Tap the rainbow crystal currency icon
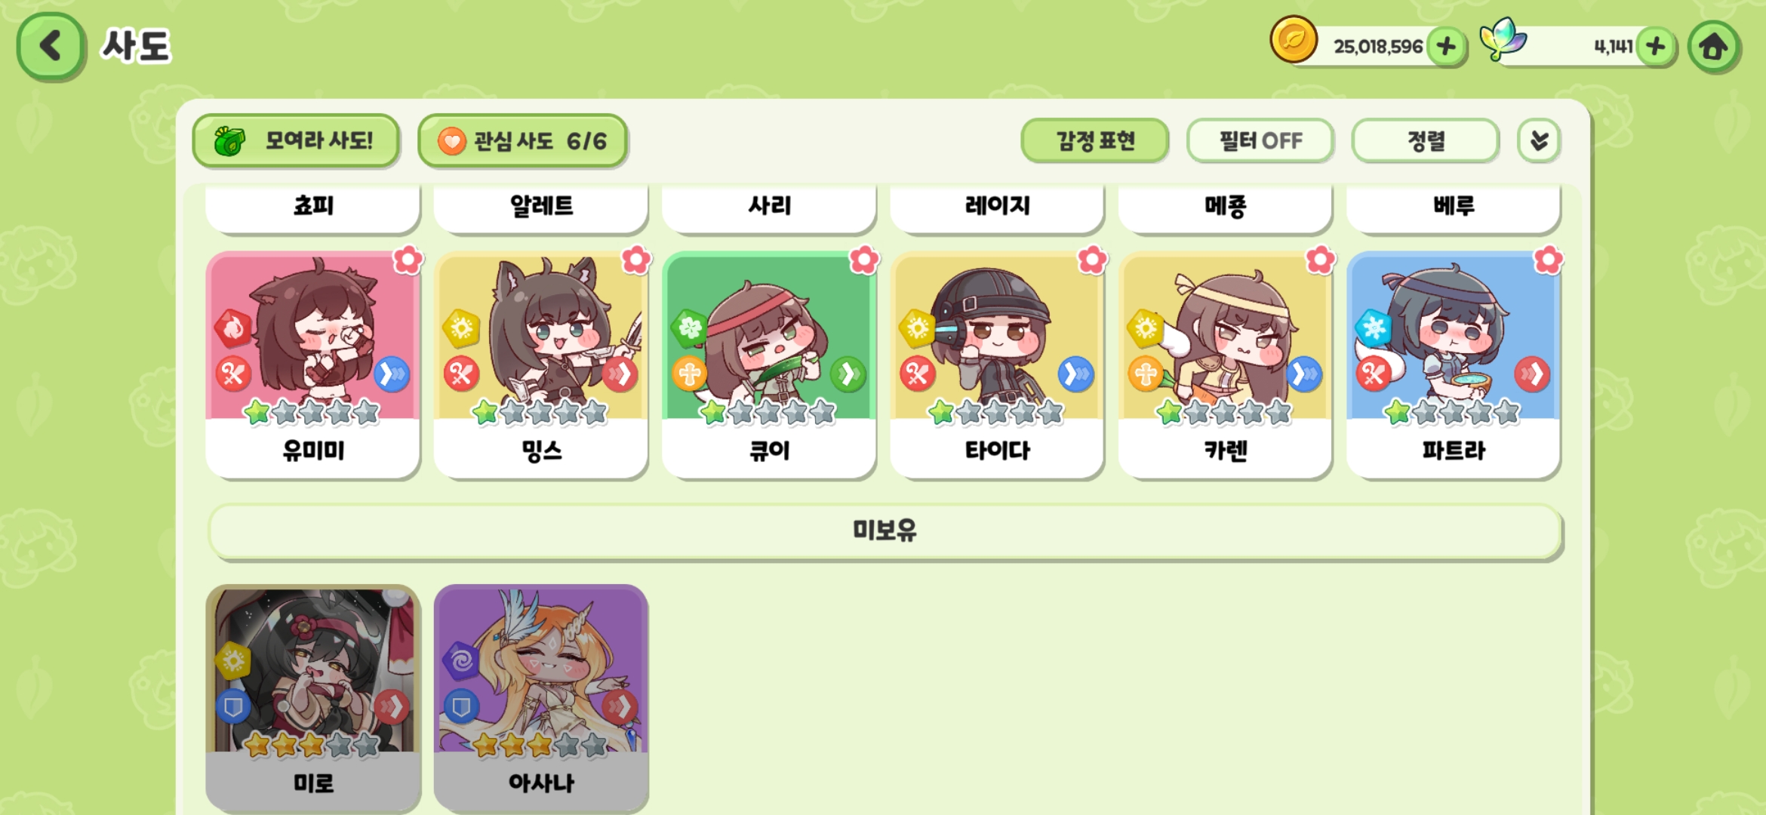 1503,39
